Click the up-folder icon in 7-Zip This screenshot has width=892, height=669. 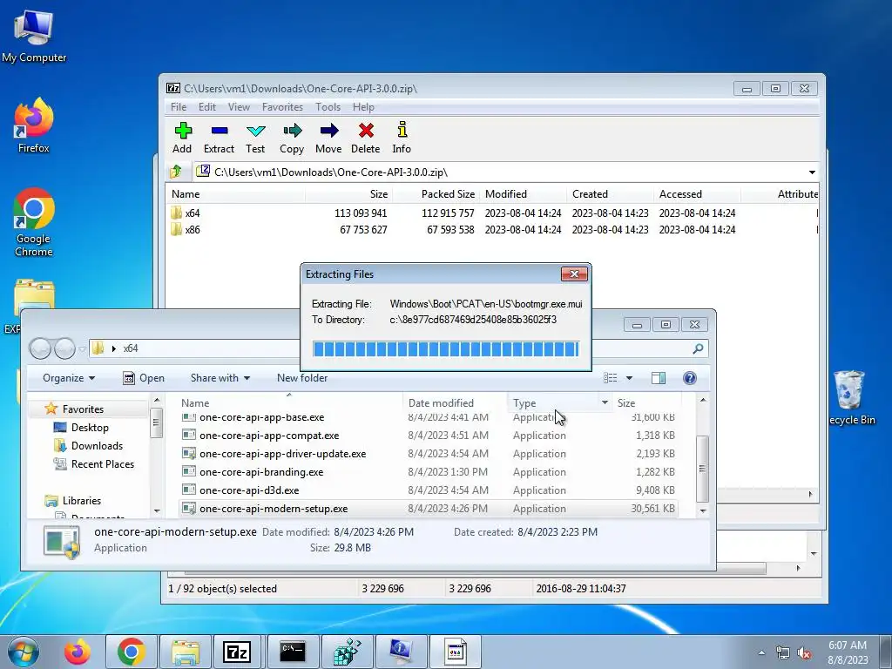(176, 172)
